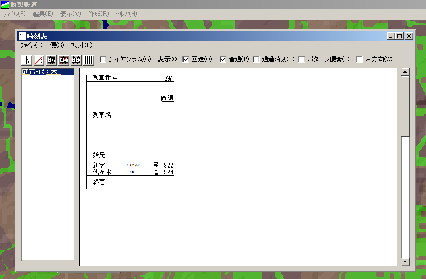Click the vertical scrollbar thumb

point(405,106)
